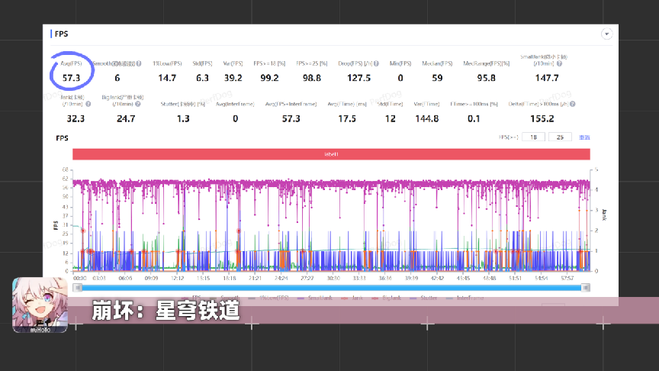Screen dimensions: 659x371
Task: Toggle the InterFrame legend series
Action: click(470, 298)
